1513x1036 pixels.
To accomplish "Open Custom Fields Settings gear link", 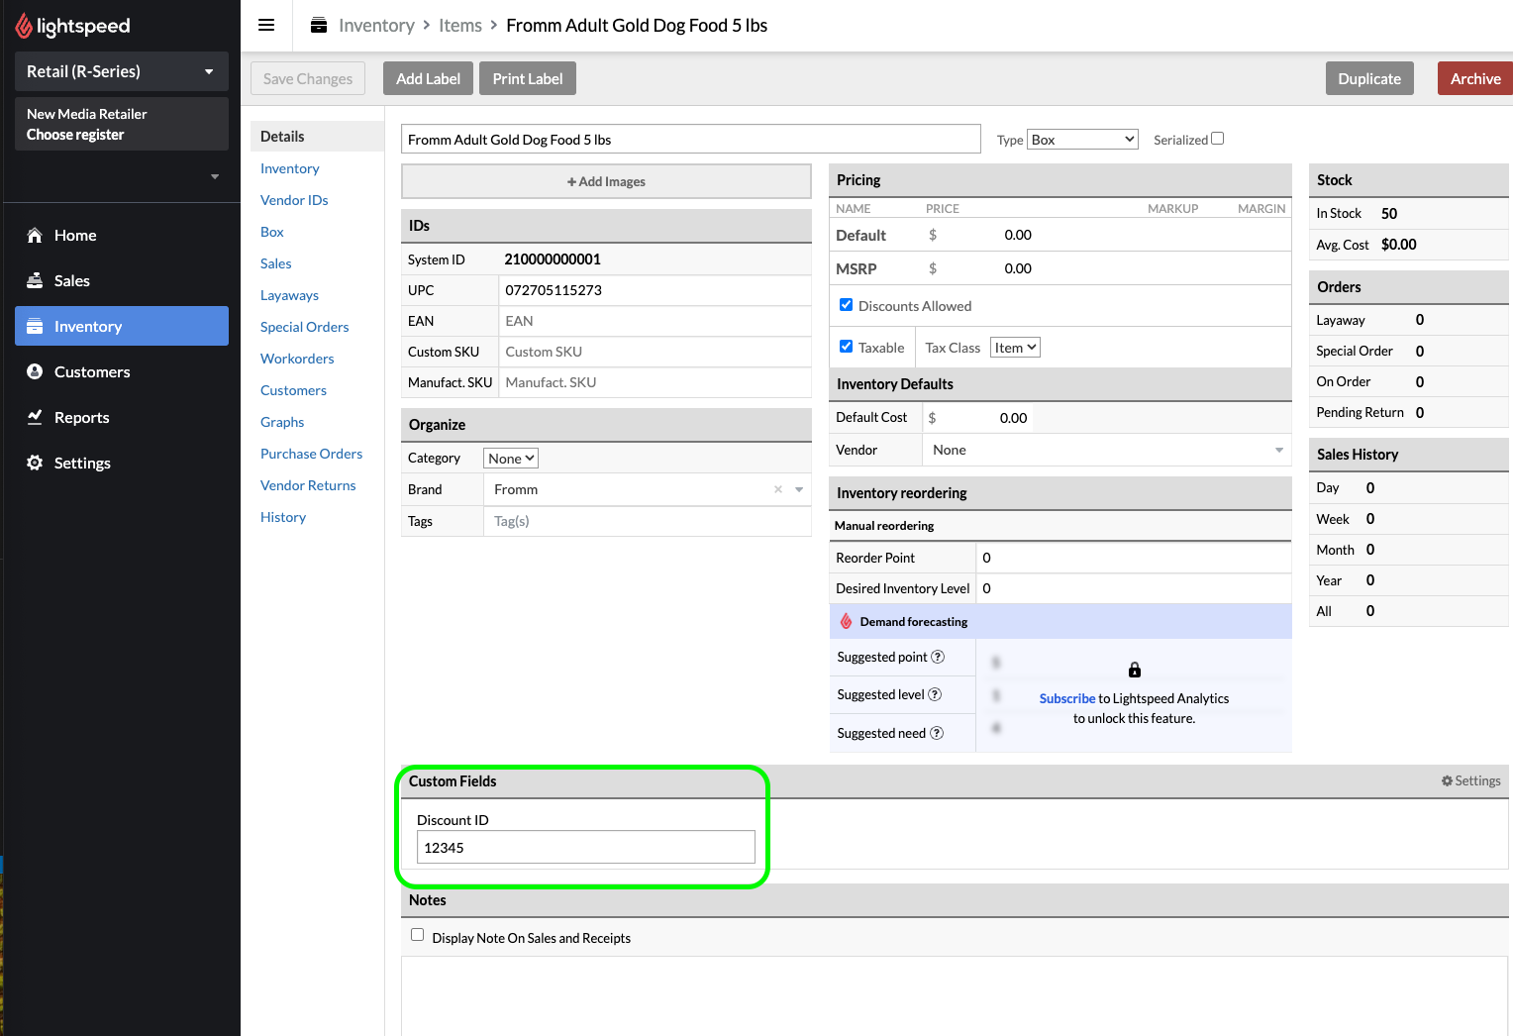I will coord(1470,780).
